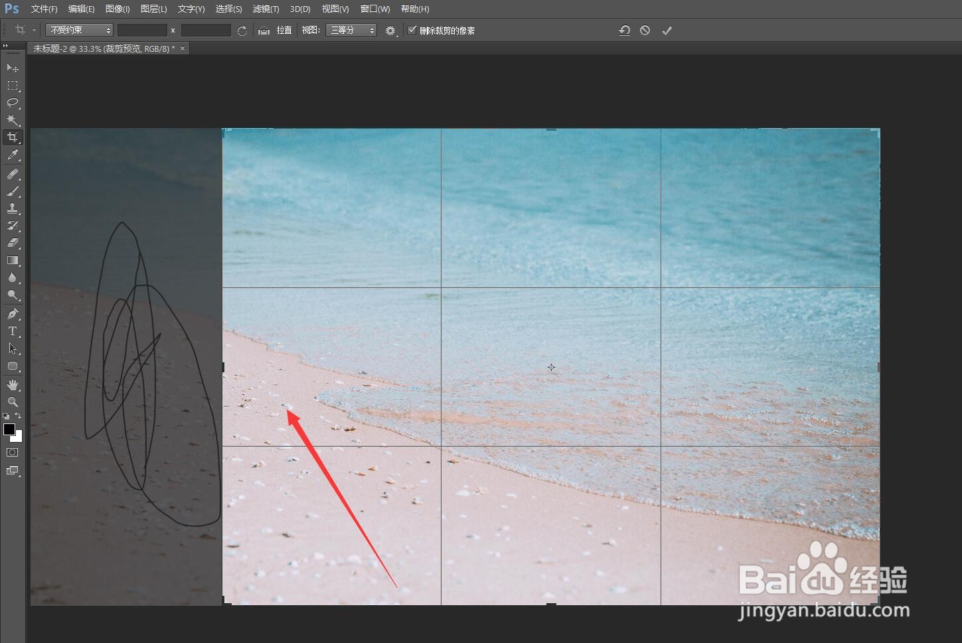The image size is (962, 643).
Task: Open the overlay view dropdown set to rule of thirds
Action: coord(351,31)
